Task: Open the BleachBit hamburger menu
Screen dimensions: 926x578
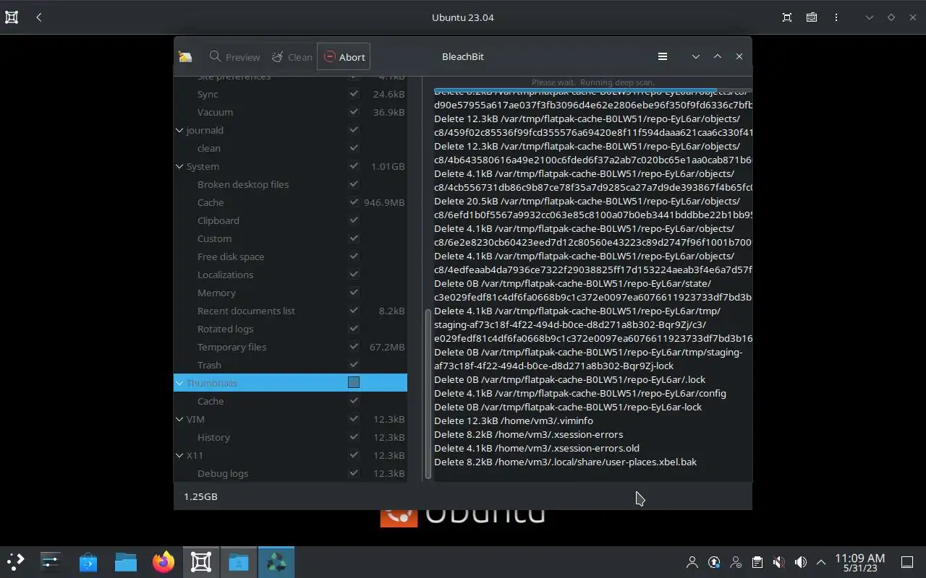Action: point(662,56)
